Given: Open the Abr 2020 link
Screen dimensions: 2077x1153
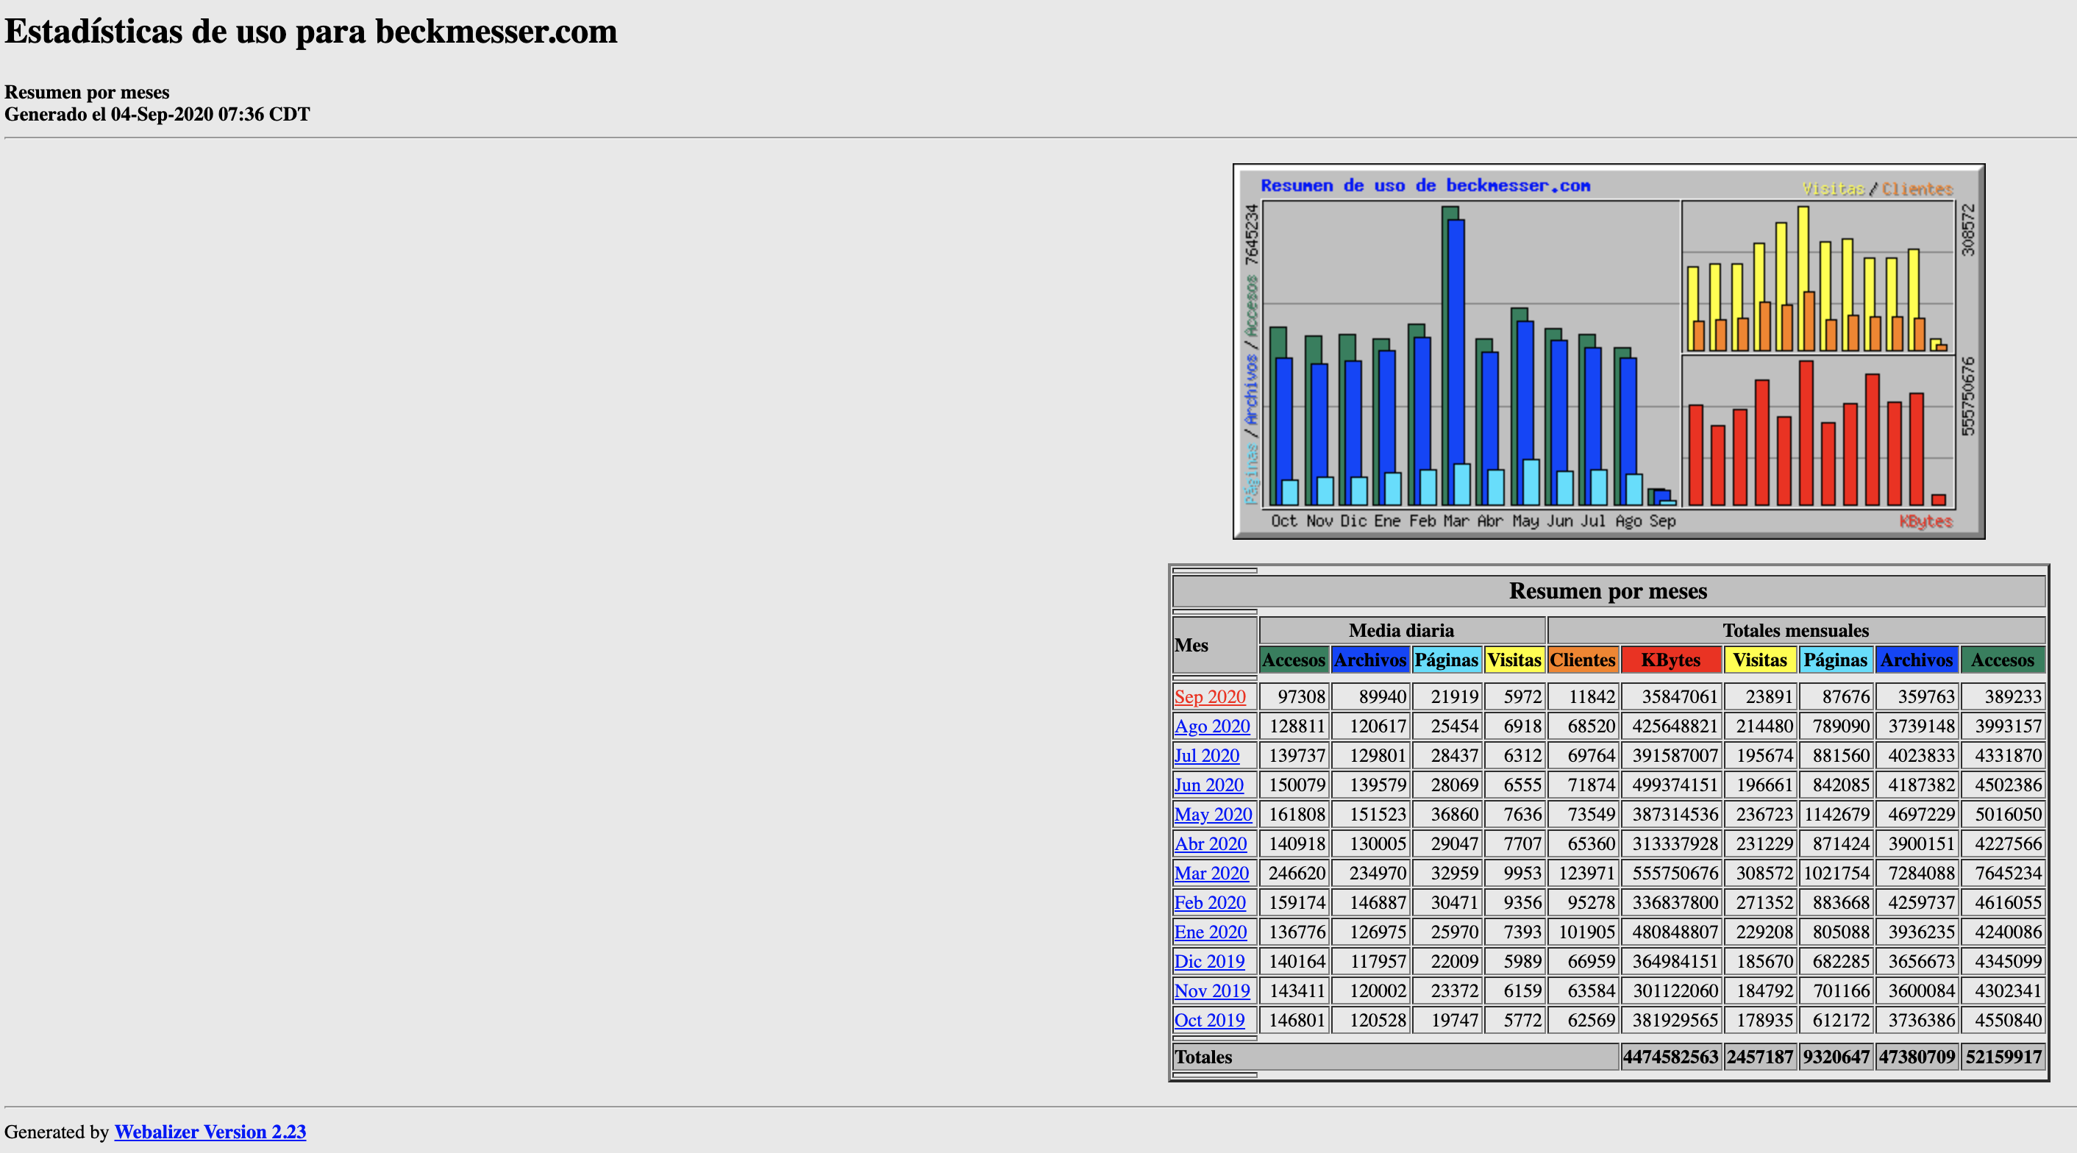Looking at the screenshot, I should tap(1211, 844).
